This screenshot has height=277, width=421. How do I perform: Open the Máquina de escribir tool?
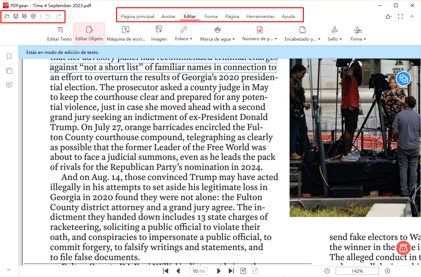click(x=126, y=33)
